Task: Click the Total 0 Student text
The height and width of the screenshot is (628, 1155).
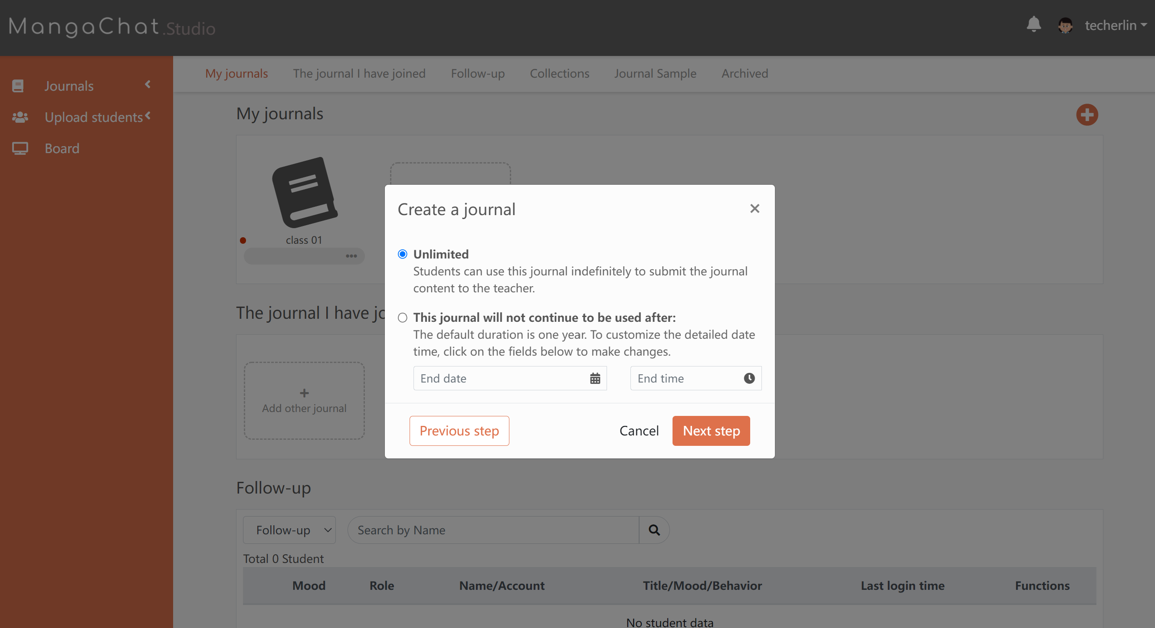Action: pyautogui.click(x=283, y=559)
